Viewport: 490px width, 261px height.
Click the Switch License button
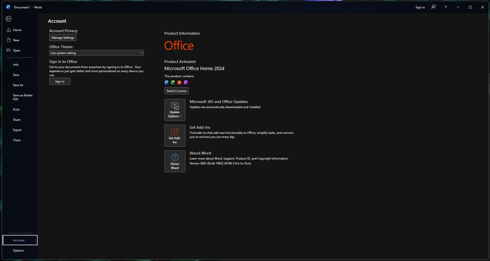tap(177, 91)
